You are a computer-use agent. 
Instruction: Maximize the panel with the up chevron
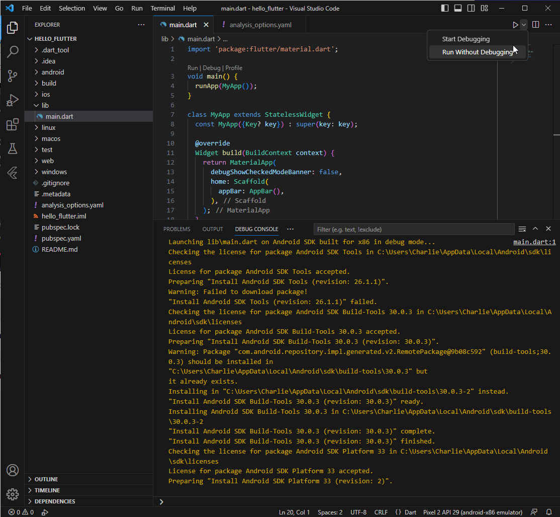(x=535, y=229)
